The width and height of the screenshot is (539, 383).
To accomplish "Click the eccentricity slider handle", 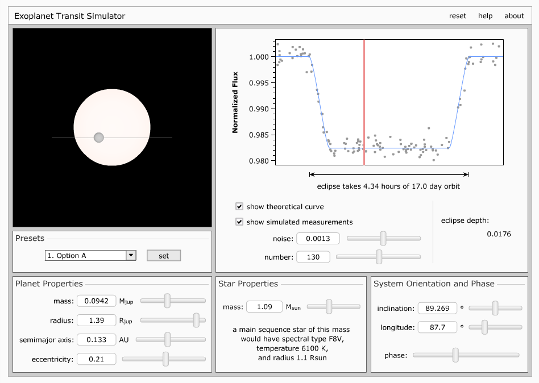I will coord(165,359).
